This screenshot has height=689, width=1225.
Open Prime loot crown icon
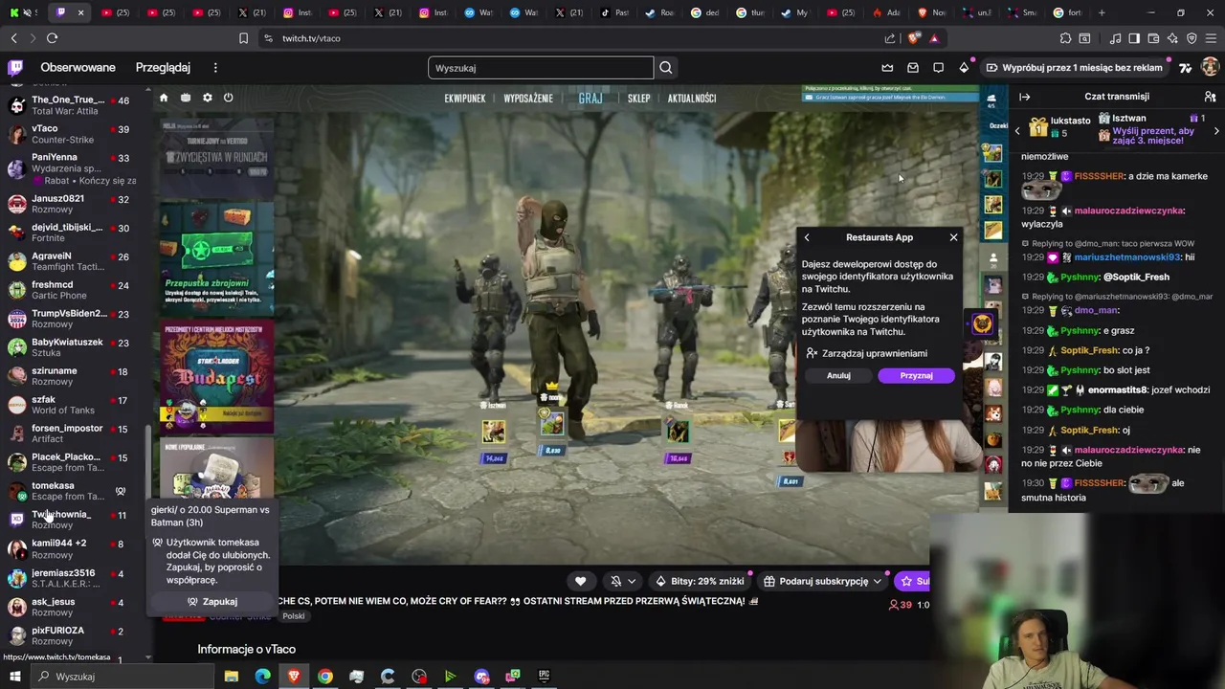click(887, 68)
